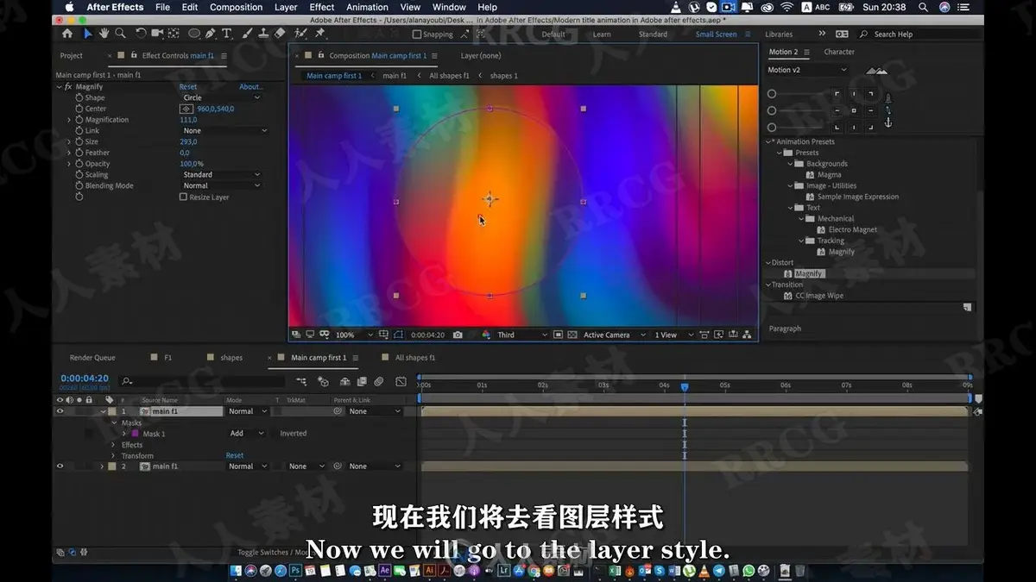The image size is (1036, 582).
Task: Click the bell icon in Motion 2 panel
Action: click(888, 98)
